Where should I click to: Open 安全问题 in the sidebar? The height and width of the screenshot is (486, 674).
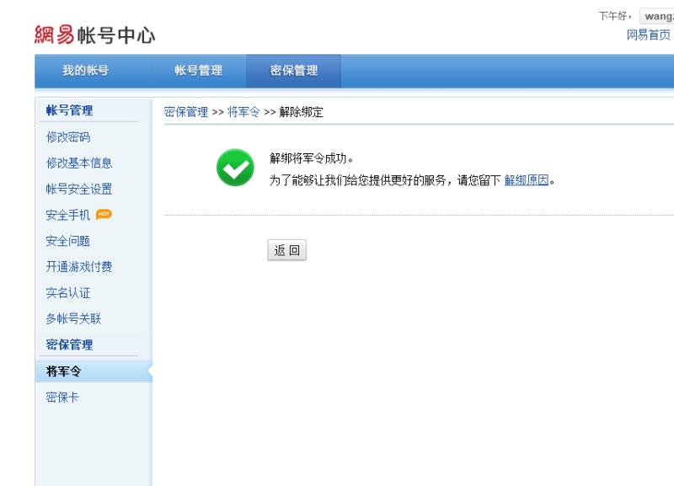pos(67,241)
